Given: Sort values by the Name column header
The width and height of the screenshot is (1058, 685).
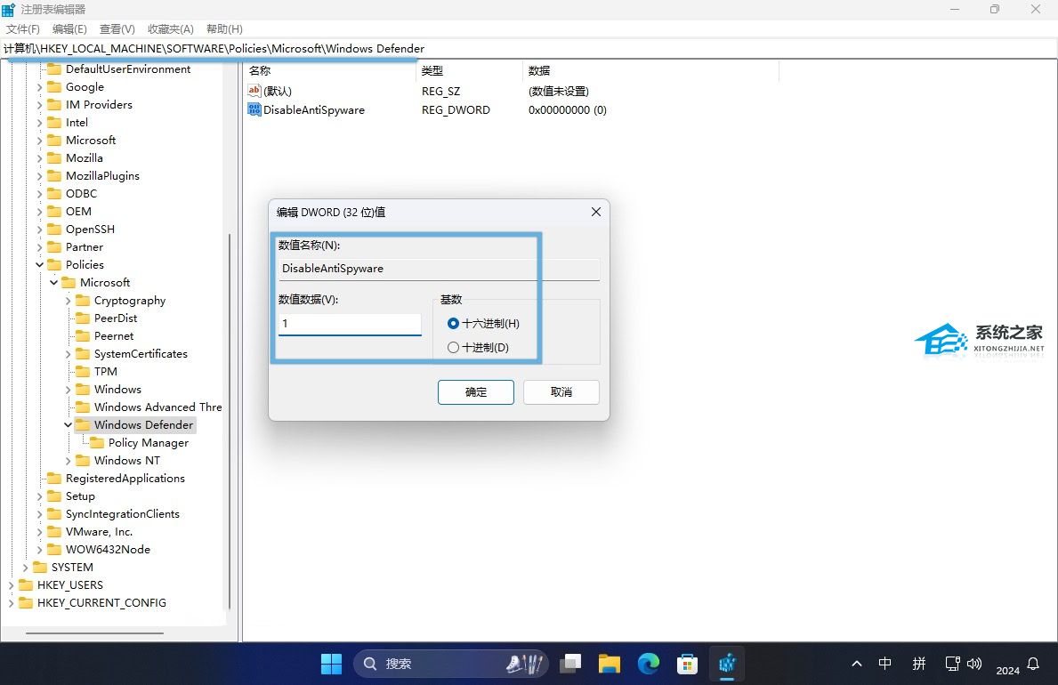Looking at the screenshot, I should coord(331,71).
